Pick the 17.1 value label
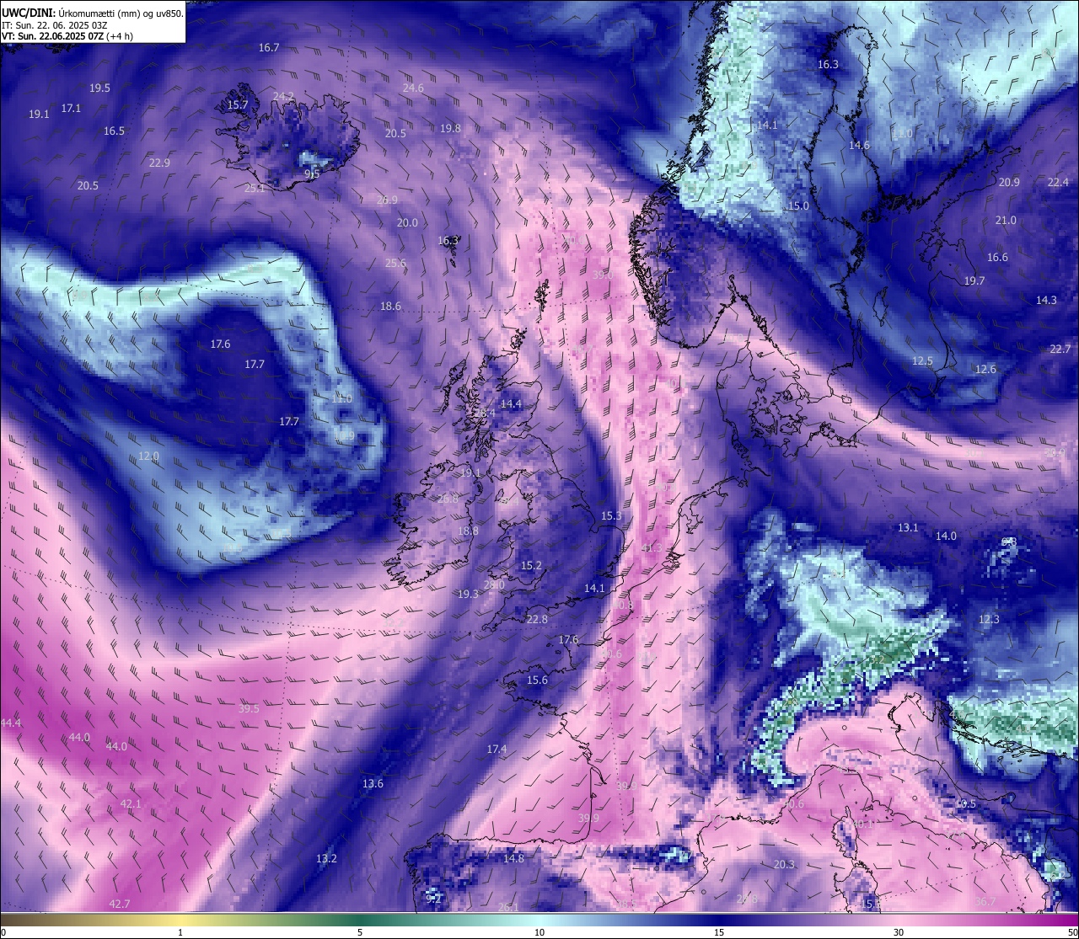 (71, 108)
